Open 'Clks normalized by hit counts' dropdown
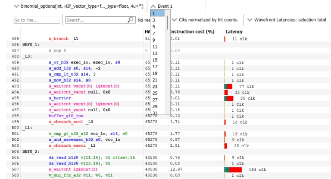 205,20
